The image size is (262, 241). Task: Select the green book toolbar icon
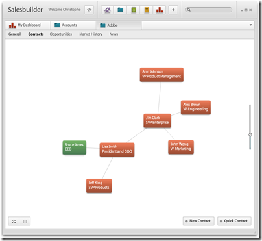click(x=134, y=10)
